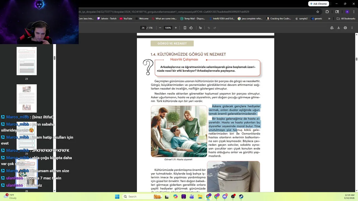Open the sample2 bookmark
This screenshot has height=201, width=358.
click(301, 19)
